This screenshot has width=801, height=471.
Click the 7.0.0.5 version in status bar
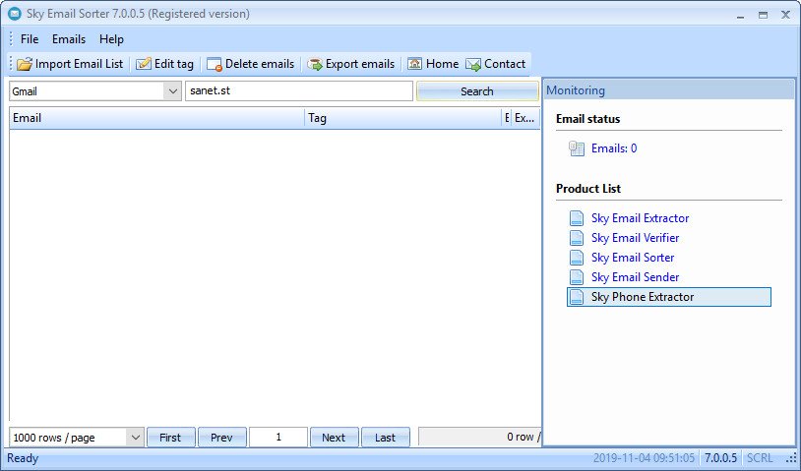720,458
